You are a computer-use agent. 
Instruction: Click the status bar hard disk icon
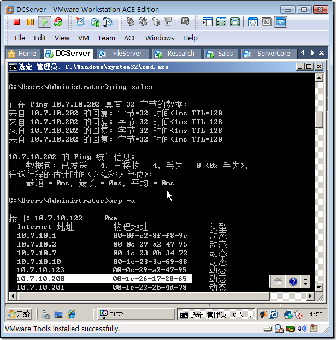coord(268,329)
